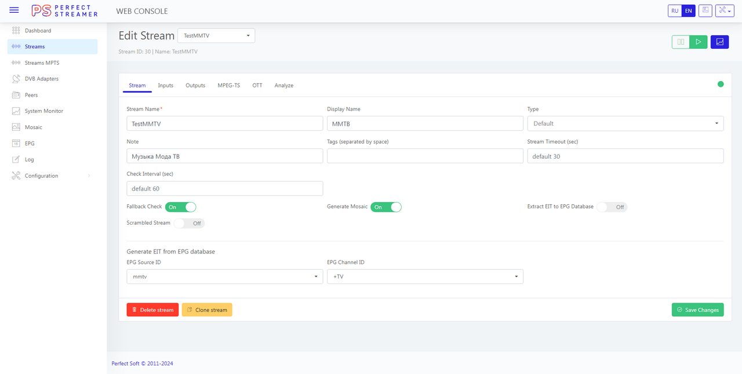Pause the stream using pause button
The height and width of the screenshot is (374, 742).
[x=681, y=42]
